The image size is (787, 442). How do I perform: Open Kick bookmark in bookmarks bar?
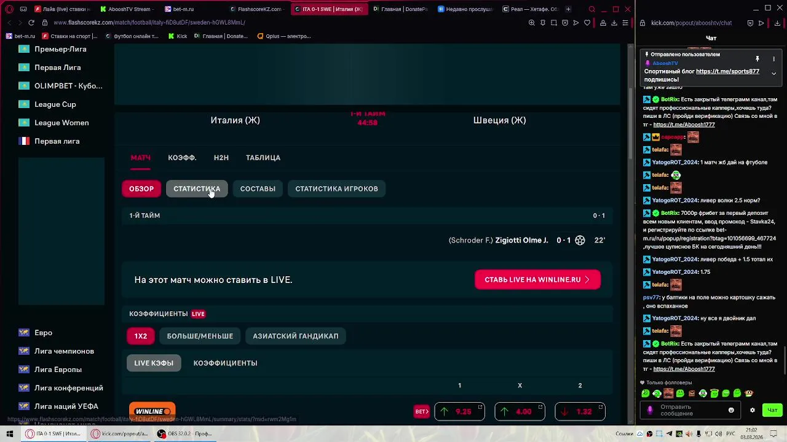(178, 36)
